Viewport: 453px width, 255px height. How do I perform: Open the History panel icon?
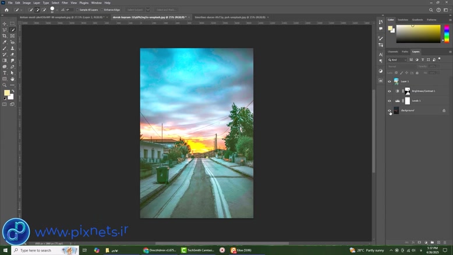(381, 22)
